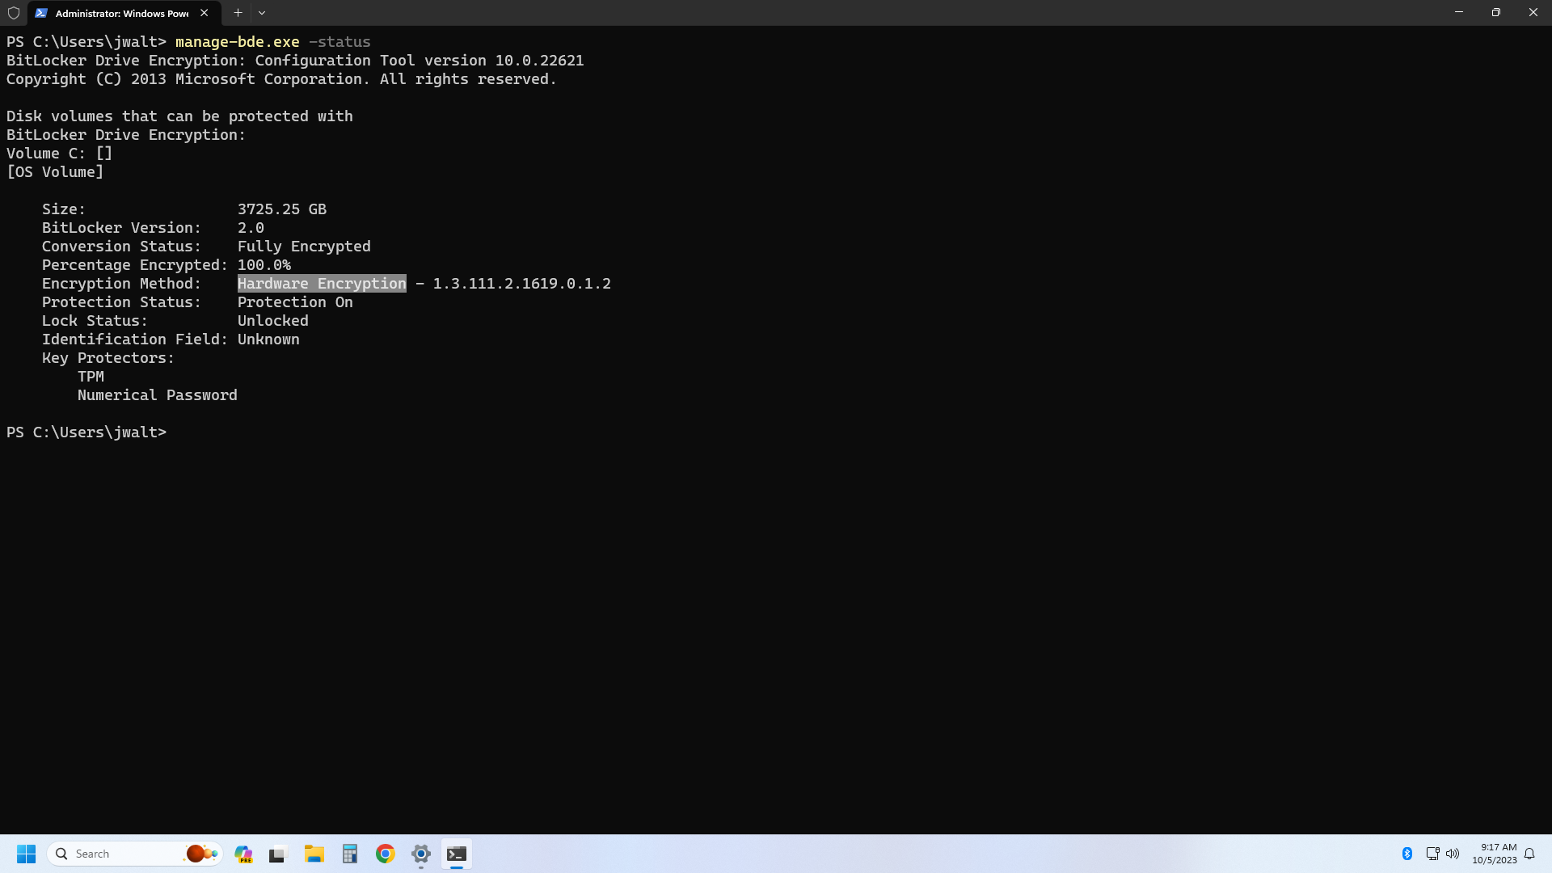Open the Settings gear icon in taskbar
Screen dimensions: 1552x873
click(420, 853)
